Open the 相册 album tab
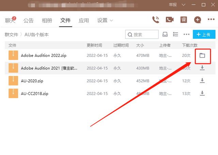The width and height of the screenshot is (218, 155). click(x=47, y=20)
